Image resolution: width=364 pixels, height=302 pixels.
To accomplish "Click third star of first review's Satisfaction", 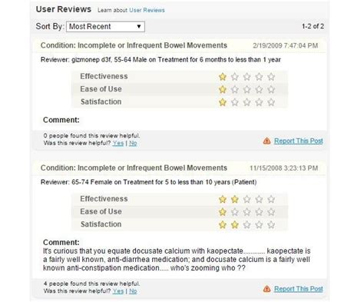I will point(247,102).
